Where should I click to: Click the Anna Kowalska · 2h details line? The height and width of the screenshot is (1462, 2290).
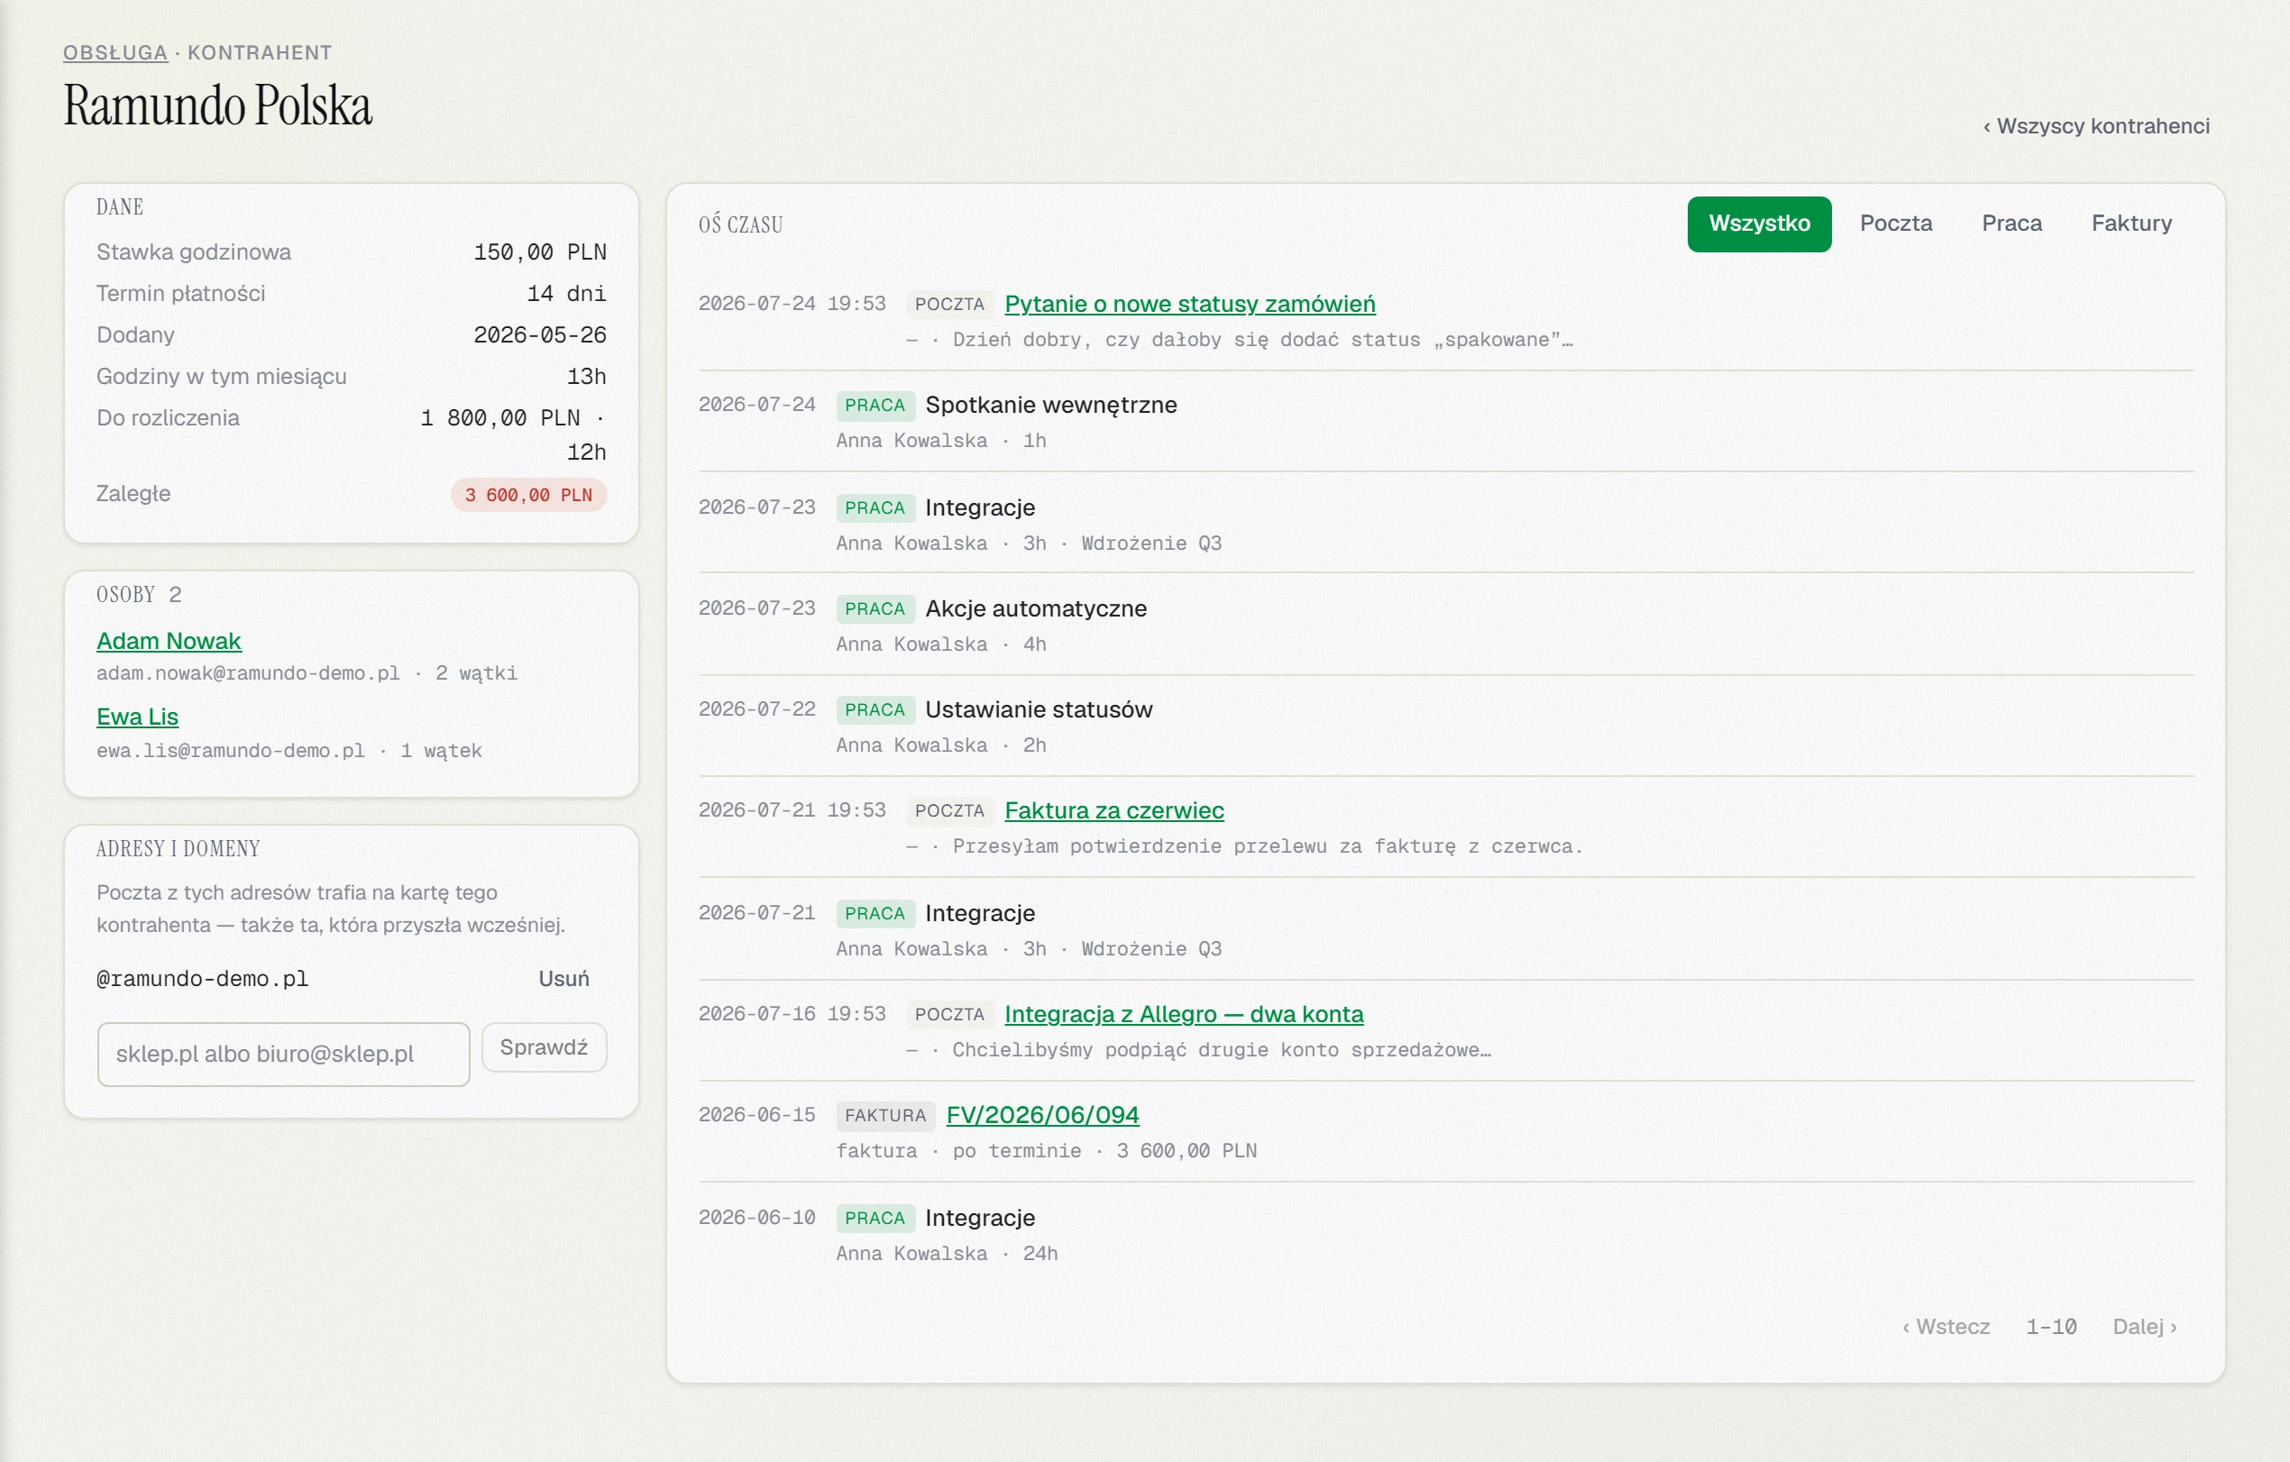tap(940, 745)
